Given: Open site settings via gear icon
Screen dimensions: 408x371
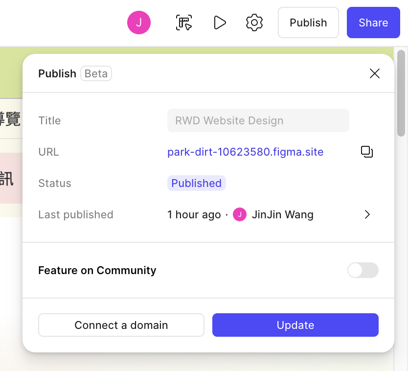Looking at the screenshot, I should tap(254, 23).
